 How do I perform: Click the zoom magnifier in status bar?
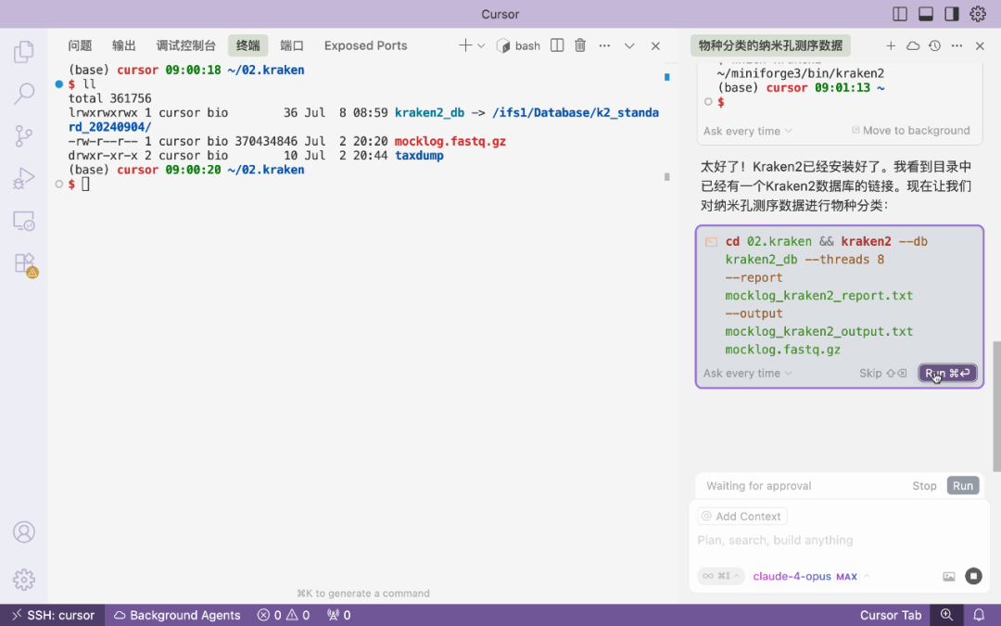[946, 615]
